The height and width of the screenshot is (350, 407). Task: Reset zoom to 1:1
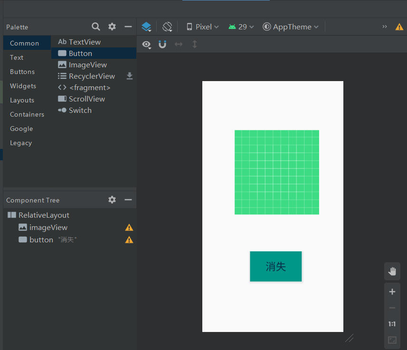click(x=392, y=324)
